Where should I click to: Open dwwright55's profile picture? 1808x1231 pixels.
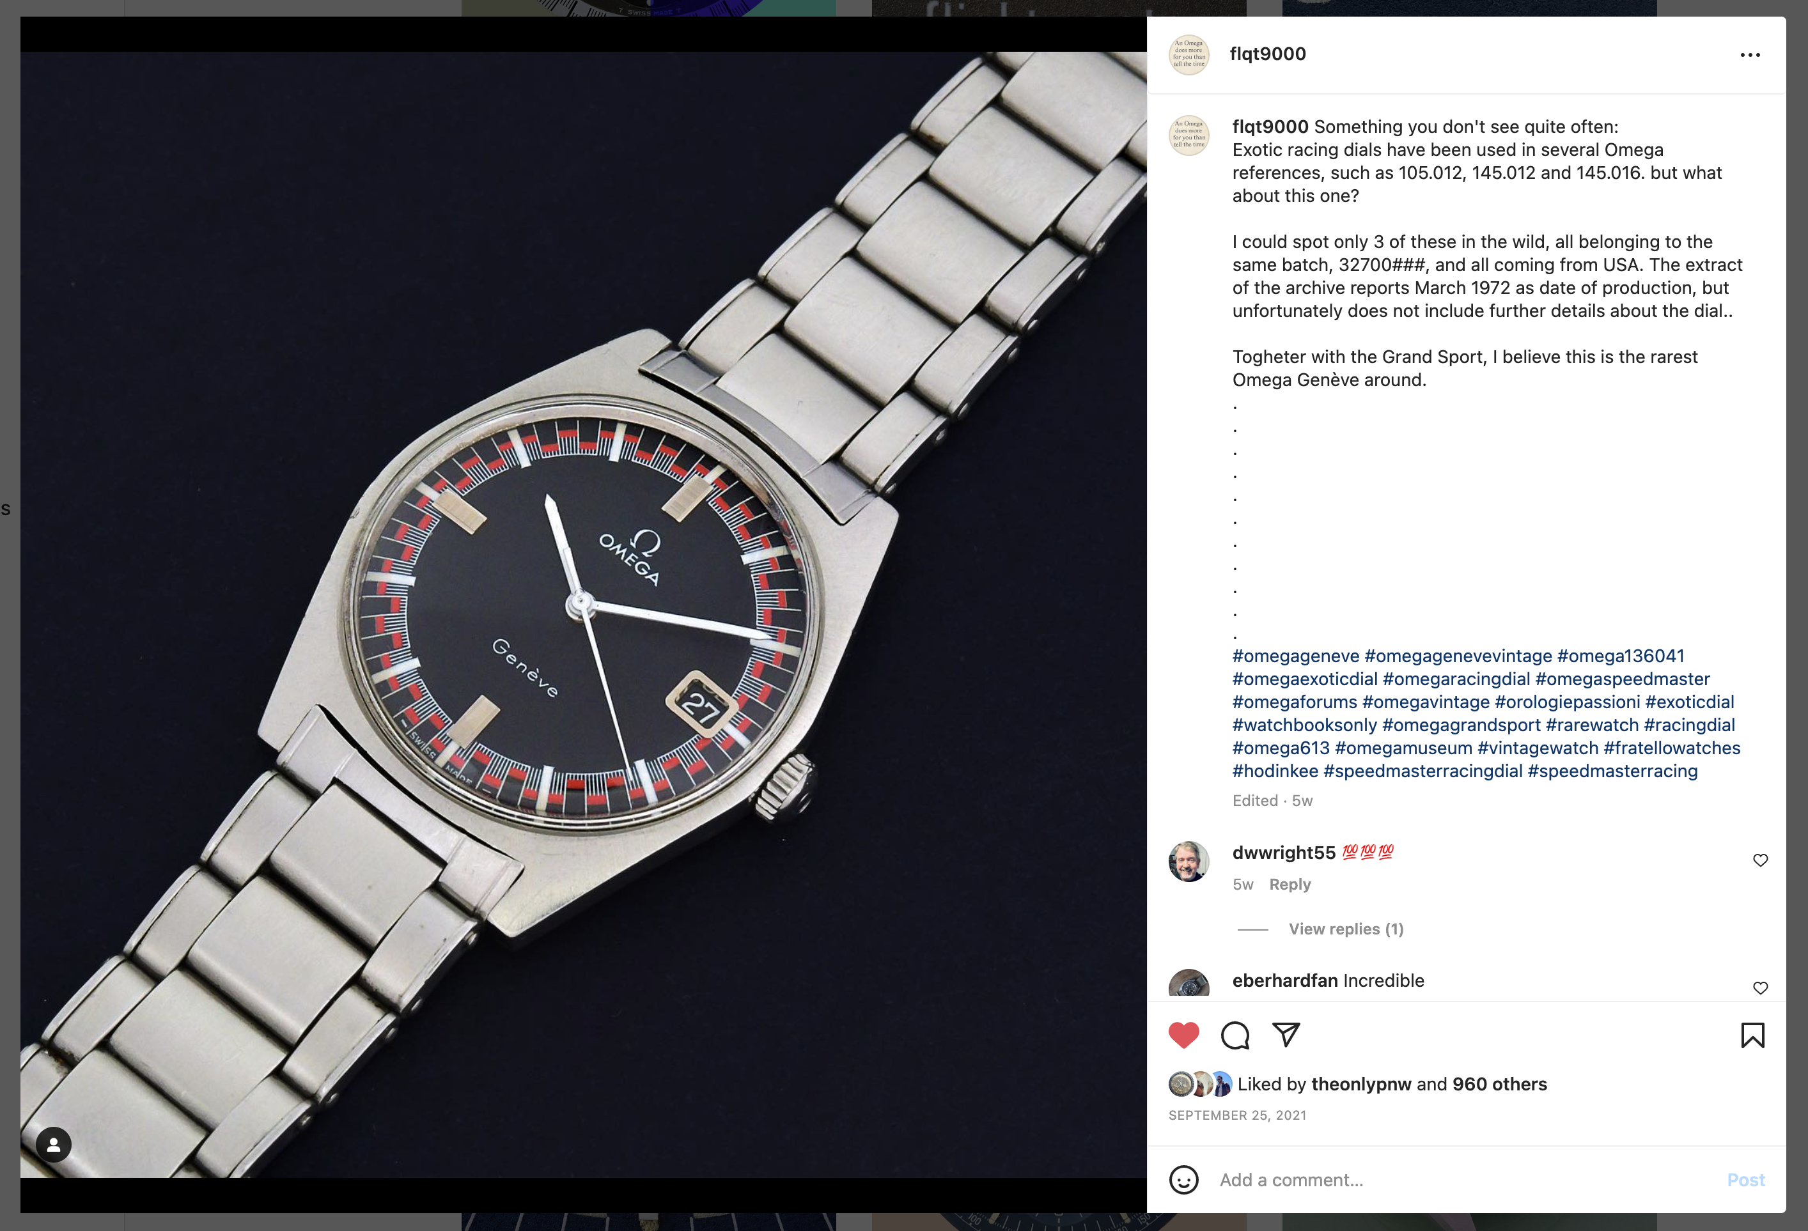pos(1188,861)
